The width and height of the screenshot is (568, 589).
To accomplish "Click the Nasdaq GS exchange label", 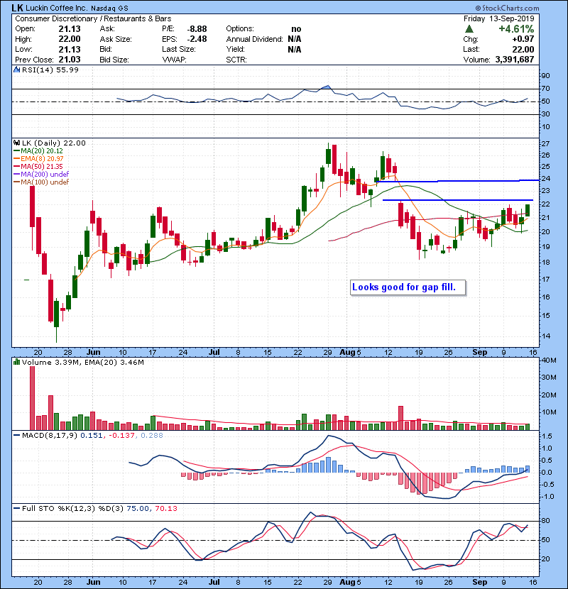I will (110, 9).
